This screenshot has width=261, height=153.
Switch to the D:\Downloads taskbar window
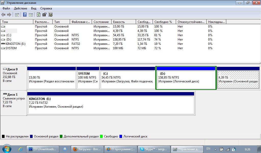click(43, 149)
